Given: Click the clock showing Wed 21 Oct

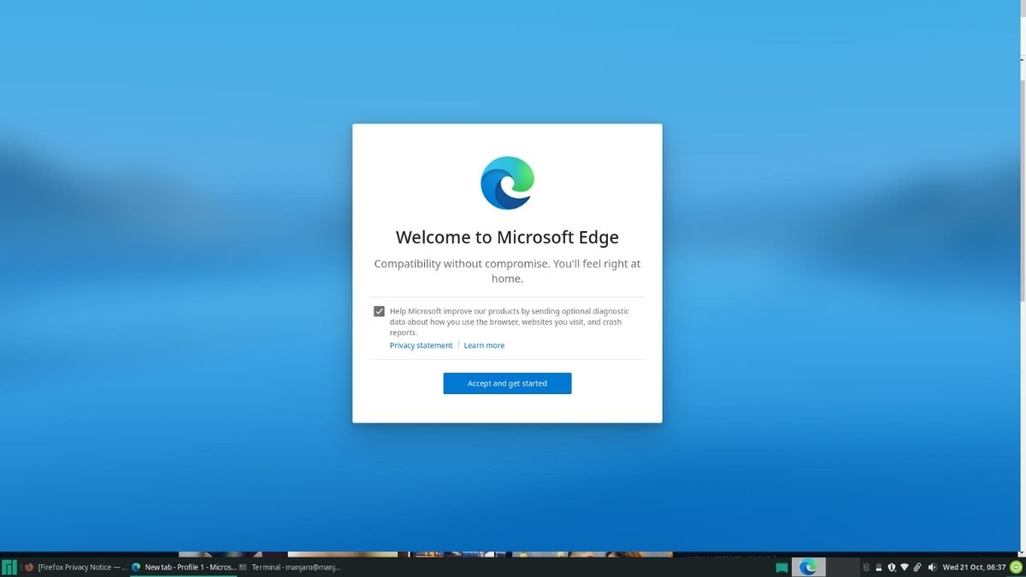Looking at the screenshot, I should pyautogui.click(x=975, y=567).
